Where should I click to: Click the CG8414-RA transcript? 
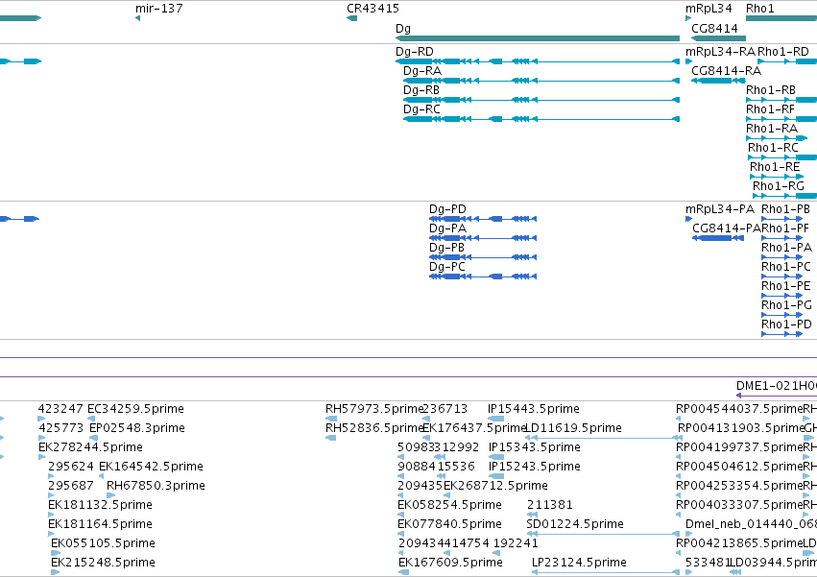[718, 81]
